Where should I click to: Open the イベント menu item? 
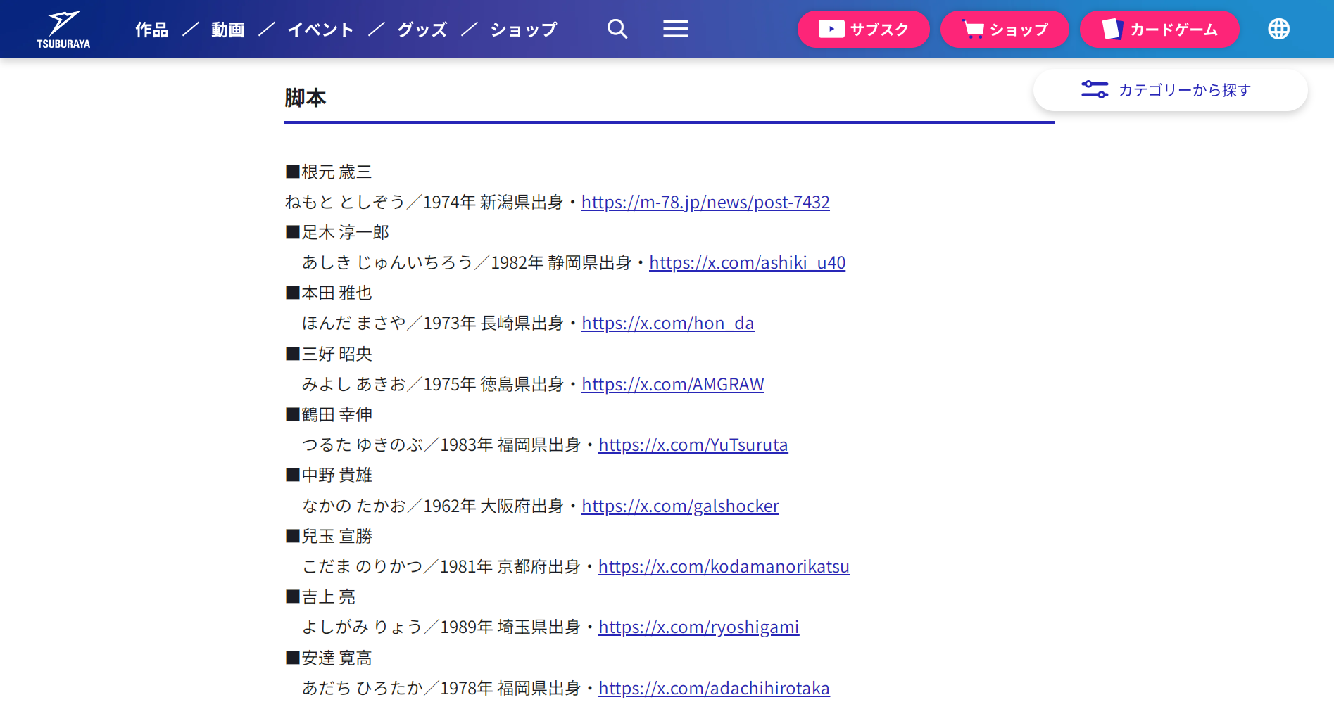click(x=320, y=30)
